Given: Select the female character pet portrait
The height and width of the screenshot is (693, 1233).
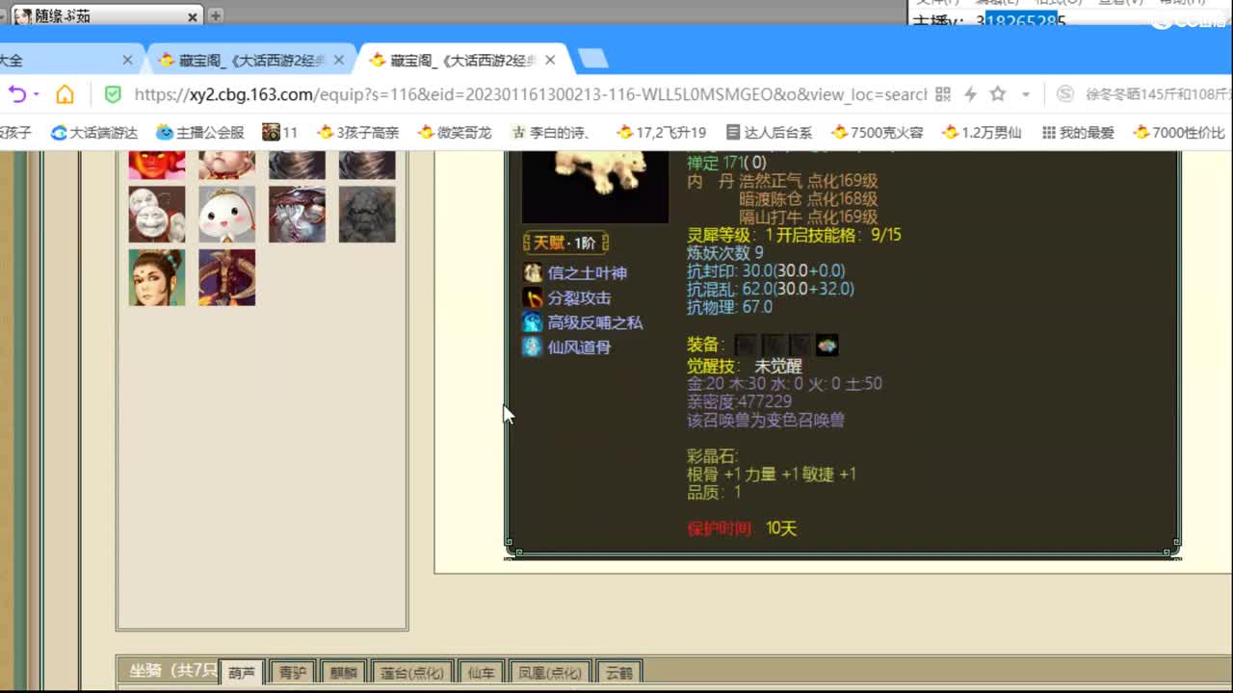Looking at the screenshot, I should 157,277.
